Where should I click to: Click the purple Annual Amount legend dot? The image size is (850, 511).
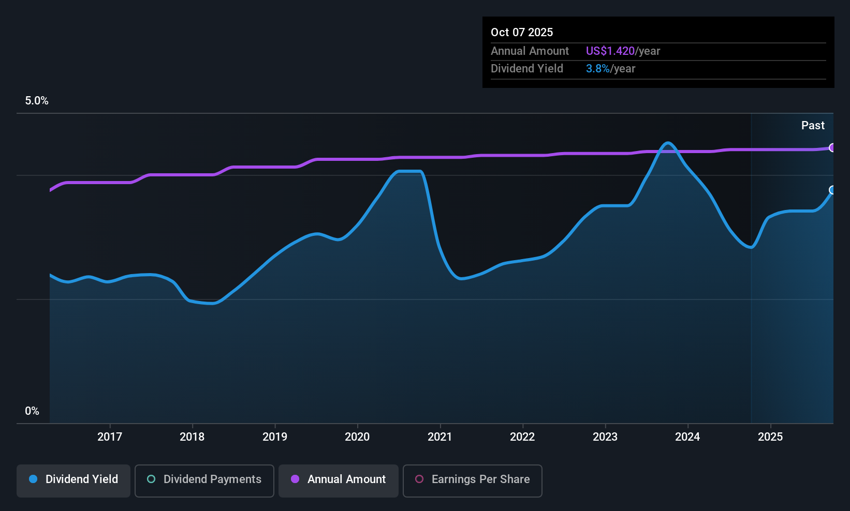click(295, 479)
